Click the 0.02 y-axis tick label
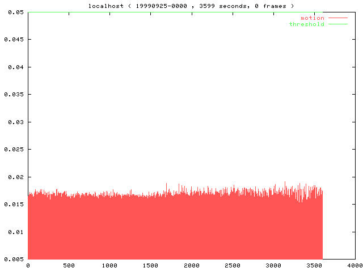This screenshot has width=363, height=272. [x=13, y=177]
